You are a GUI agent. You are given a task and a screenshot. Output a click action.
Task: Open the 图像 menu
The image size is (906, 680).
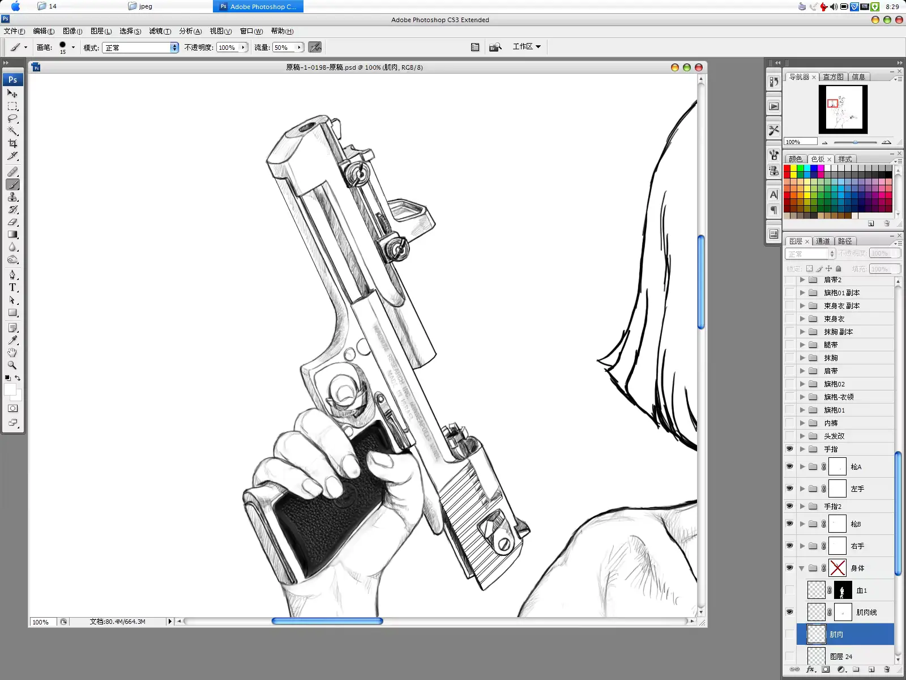click(x=72, y=31)
